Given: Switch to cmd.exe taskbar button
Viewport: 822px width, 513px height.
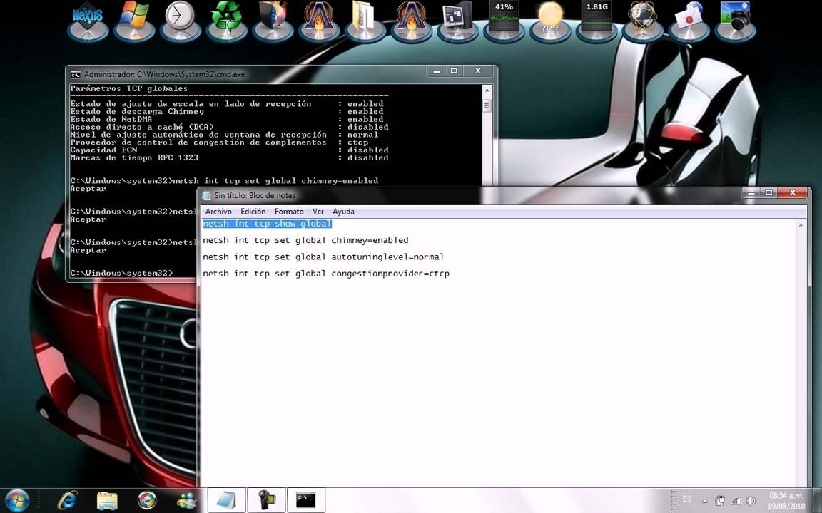Looking at the screenshot, I should [306, 500].
